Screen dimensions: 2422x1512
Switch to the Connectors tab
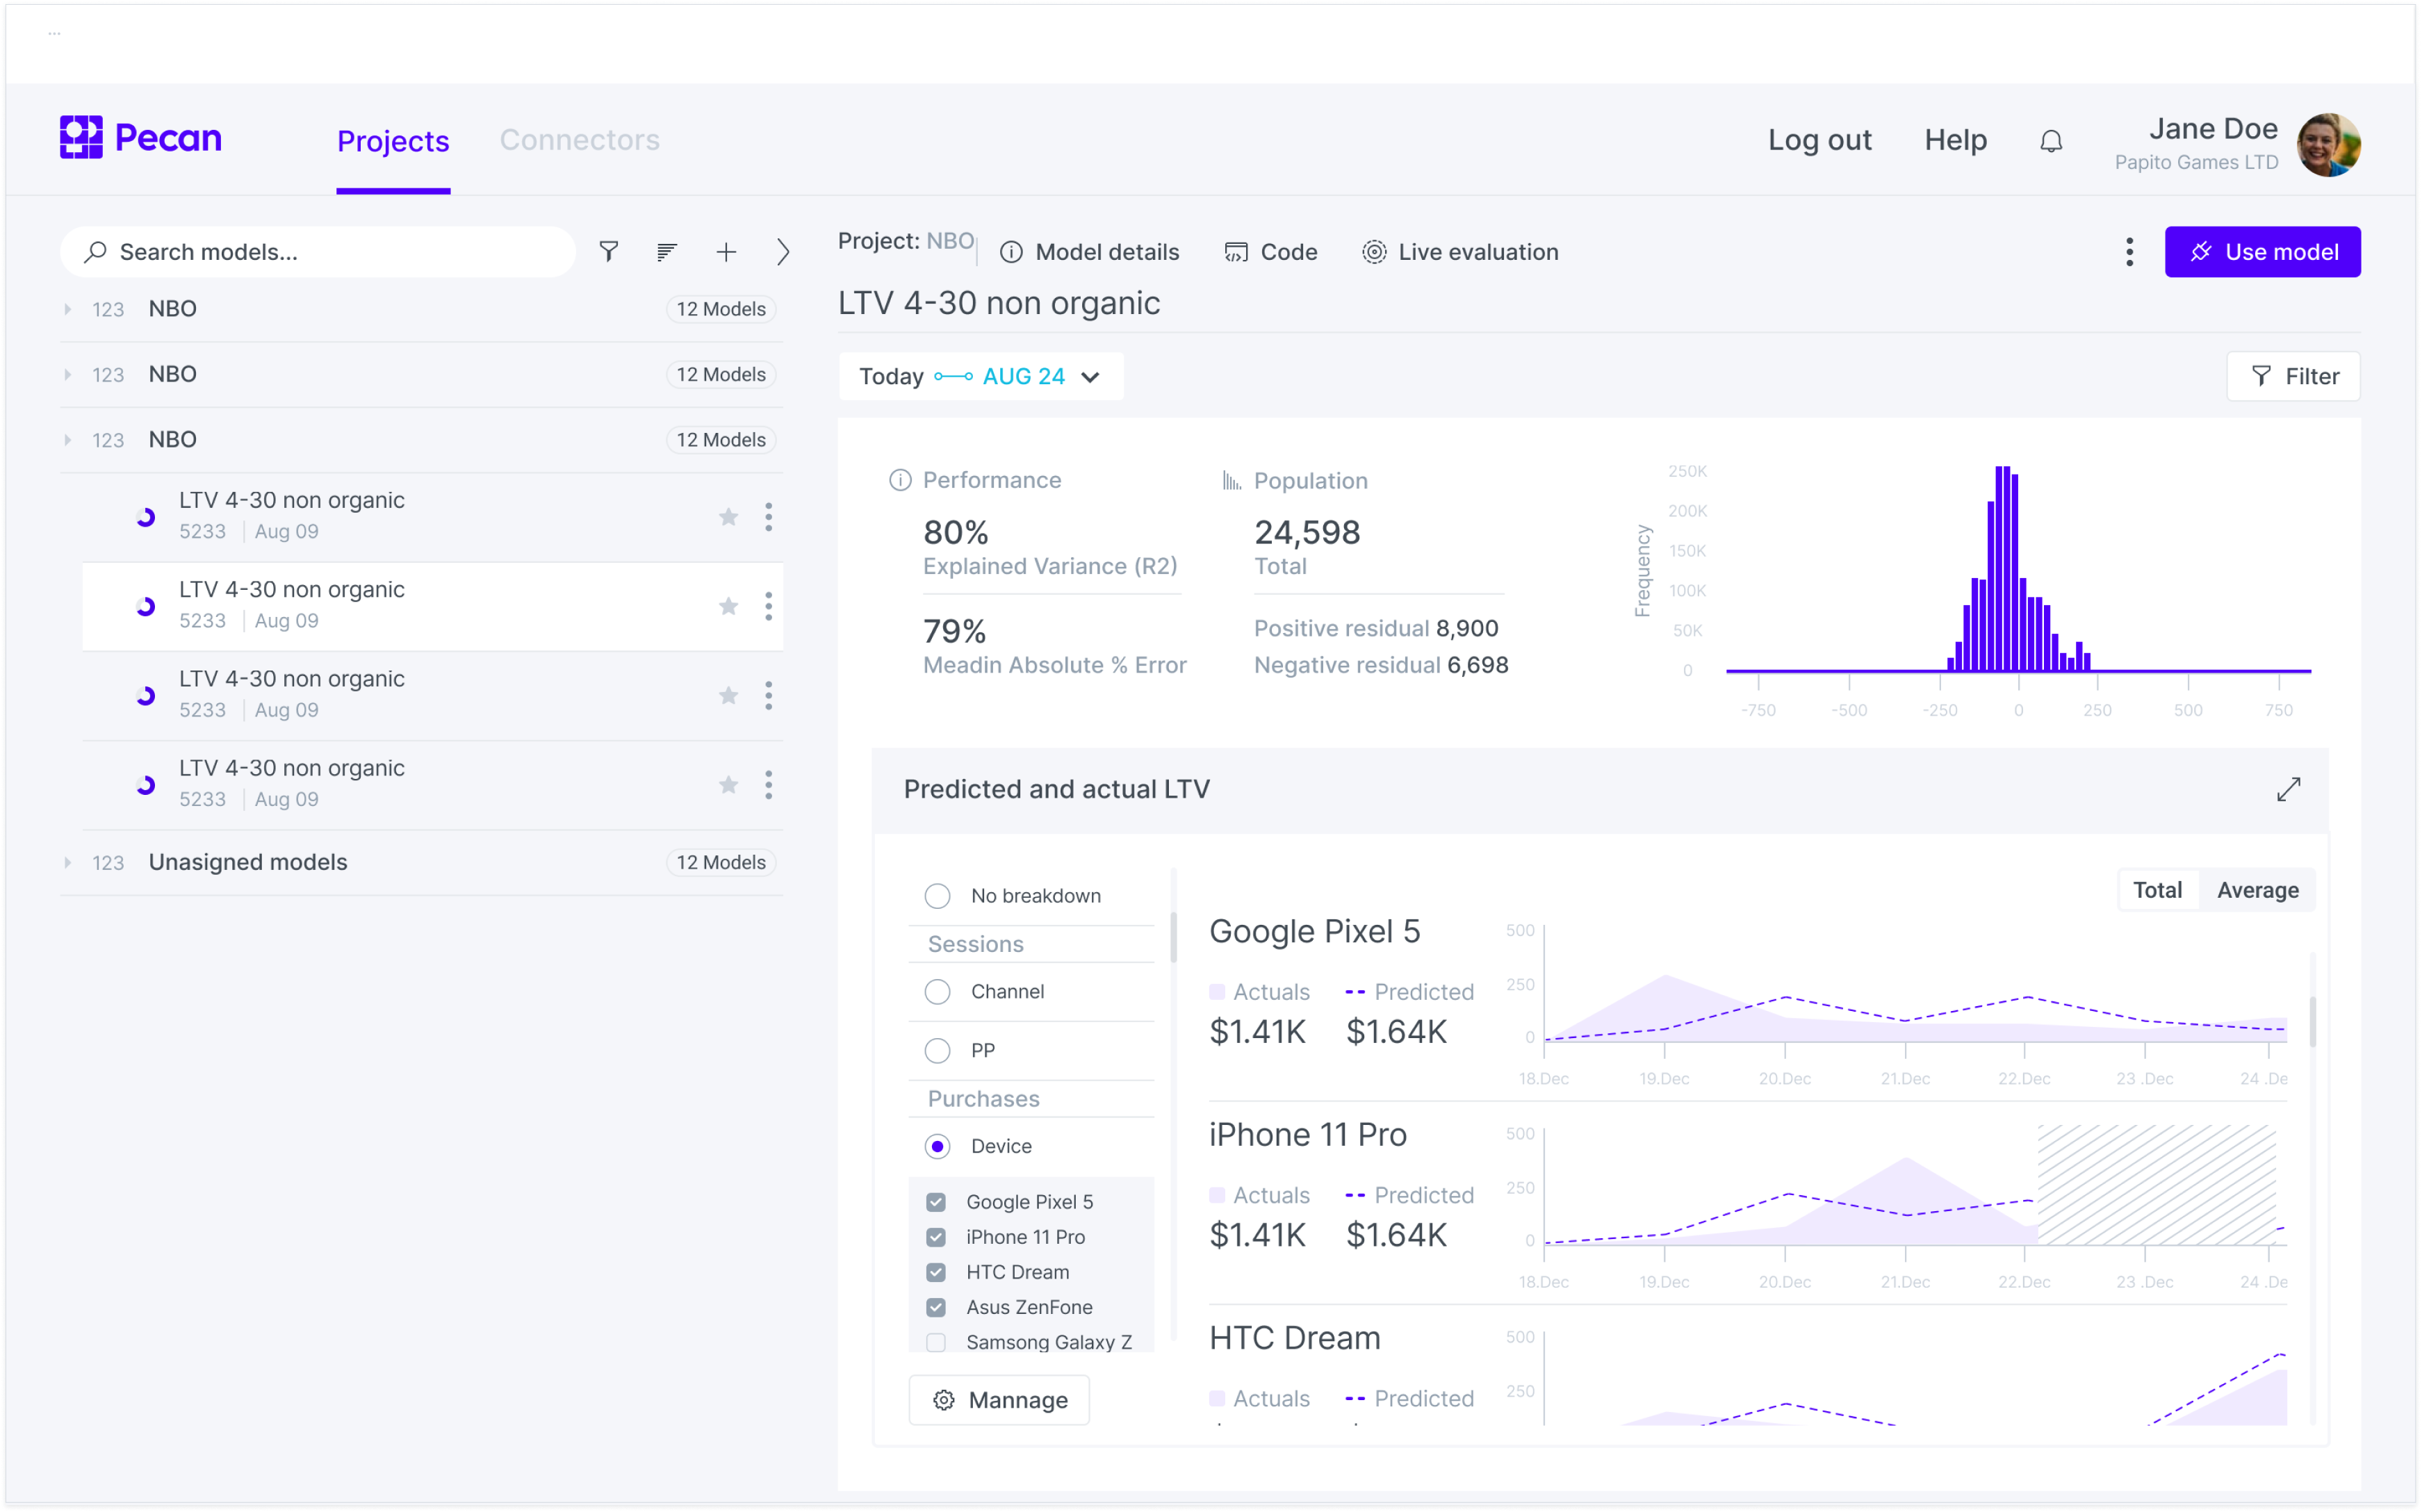click(579, 141)
